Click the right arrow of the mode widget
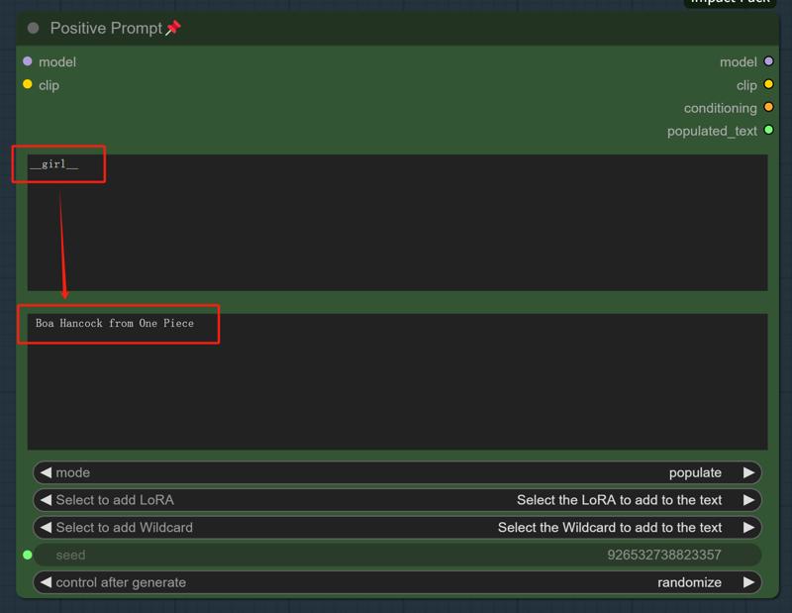 point(748,472)
